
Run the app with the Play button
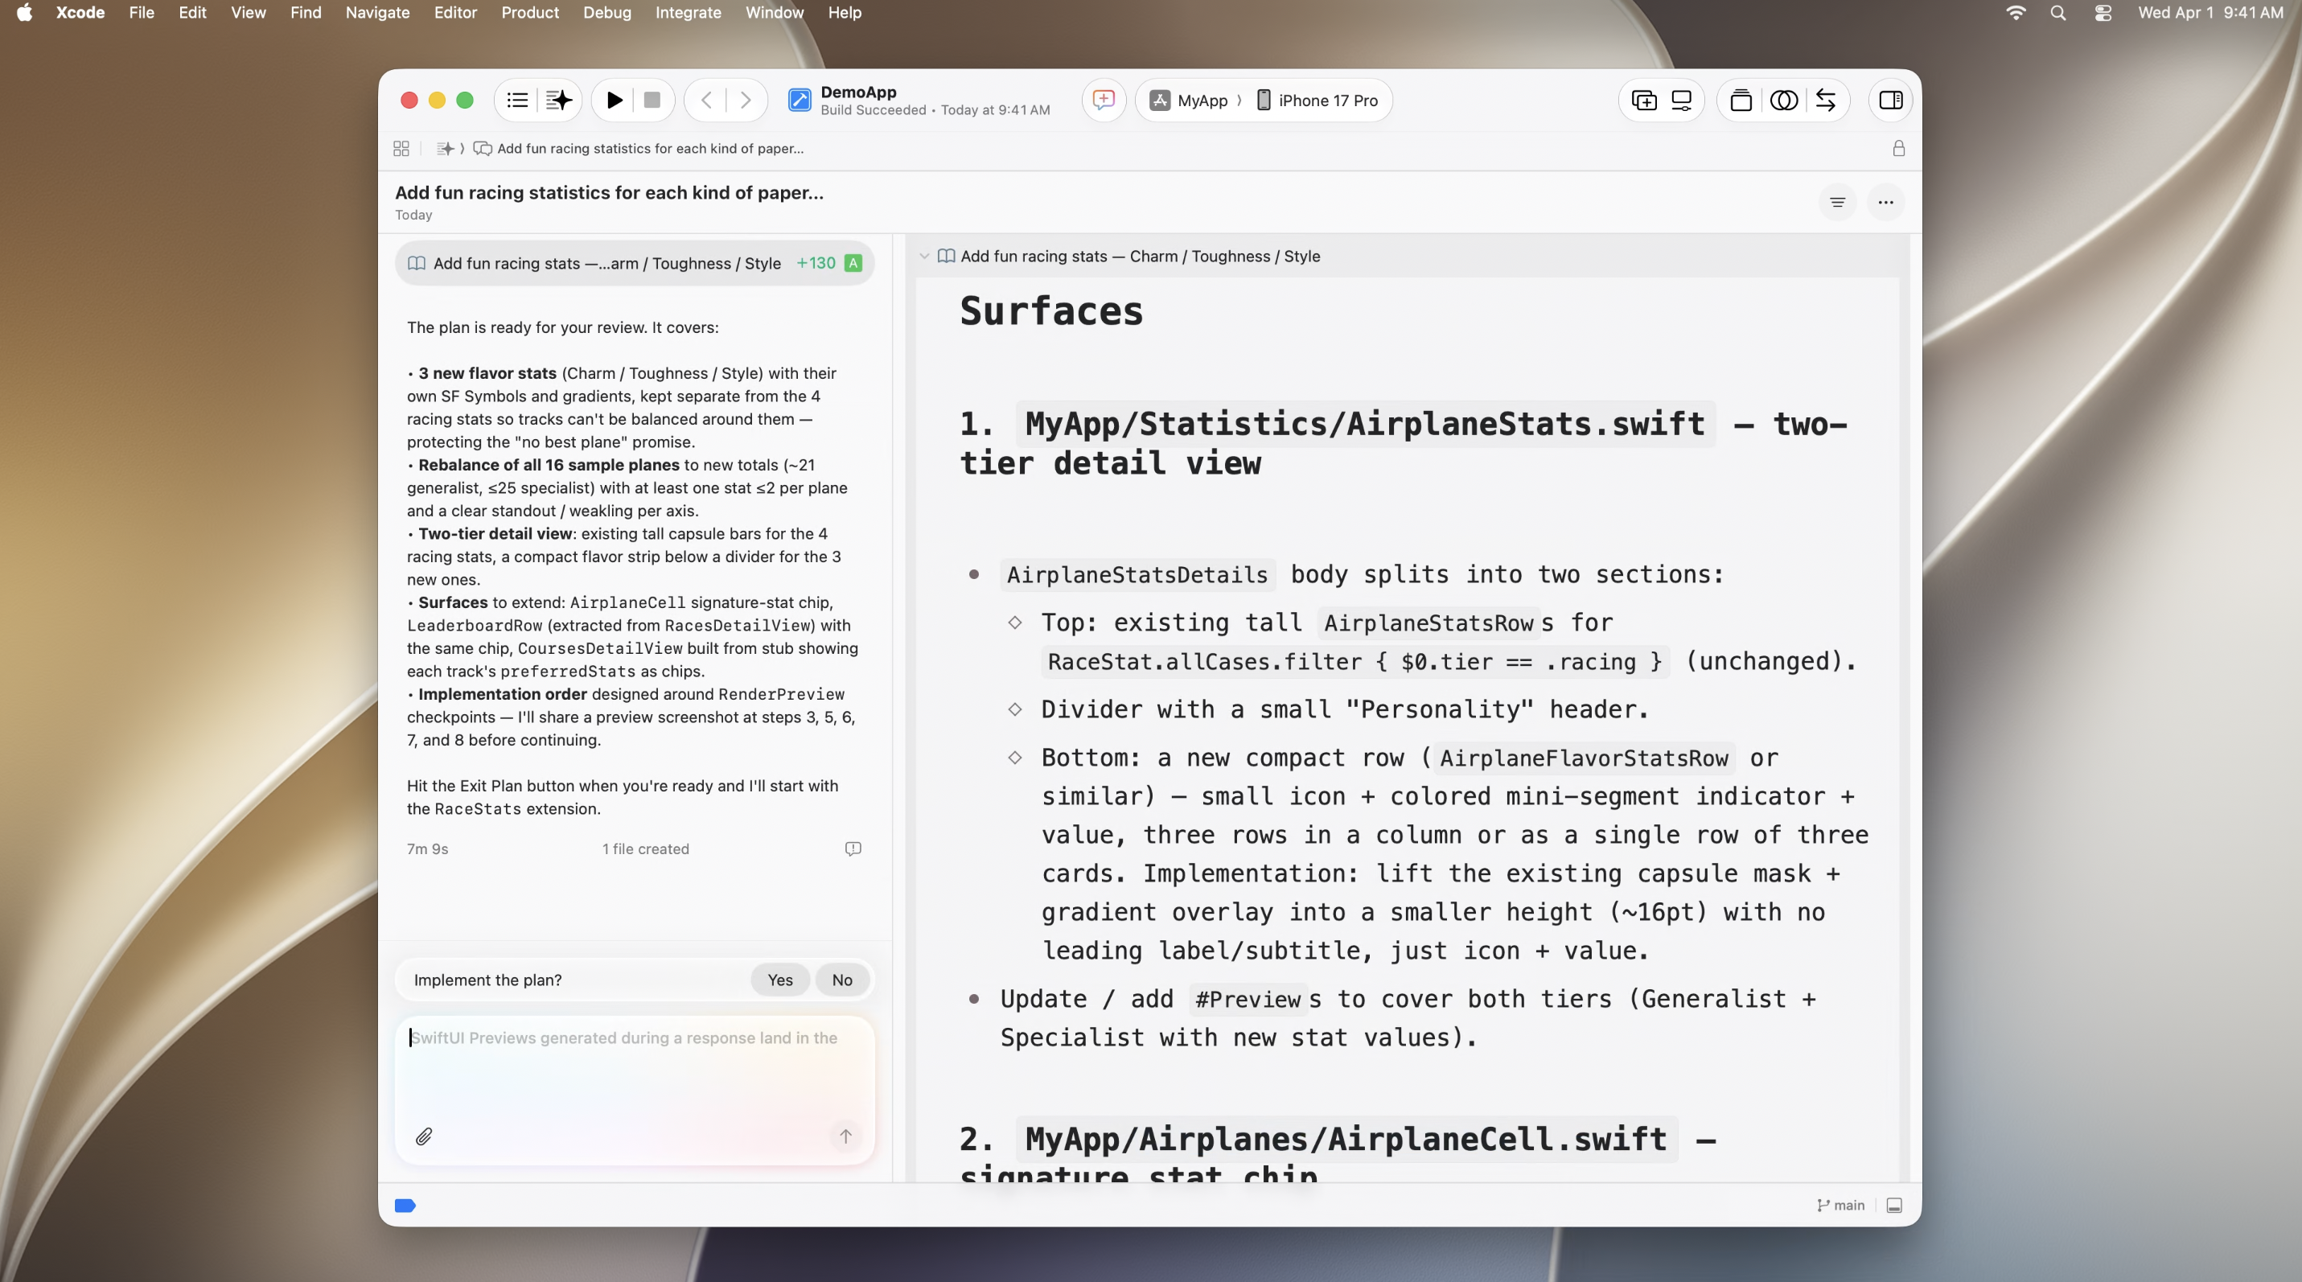click(x=614, y=100)
